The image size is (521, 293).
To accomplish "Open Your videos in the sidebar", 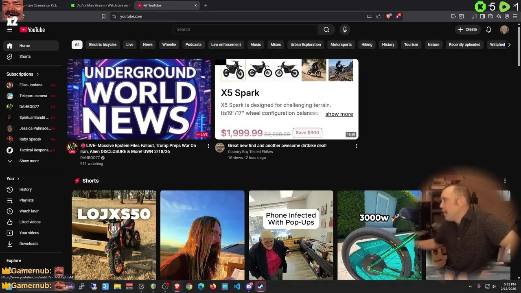I will 31,233.
